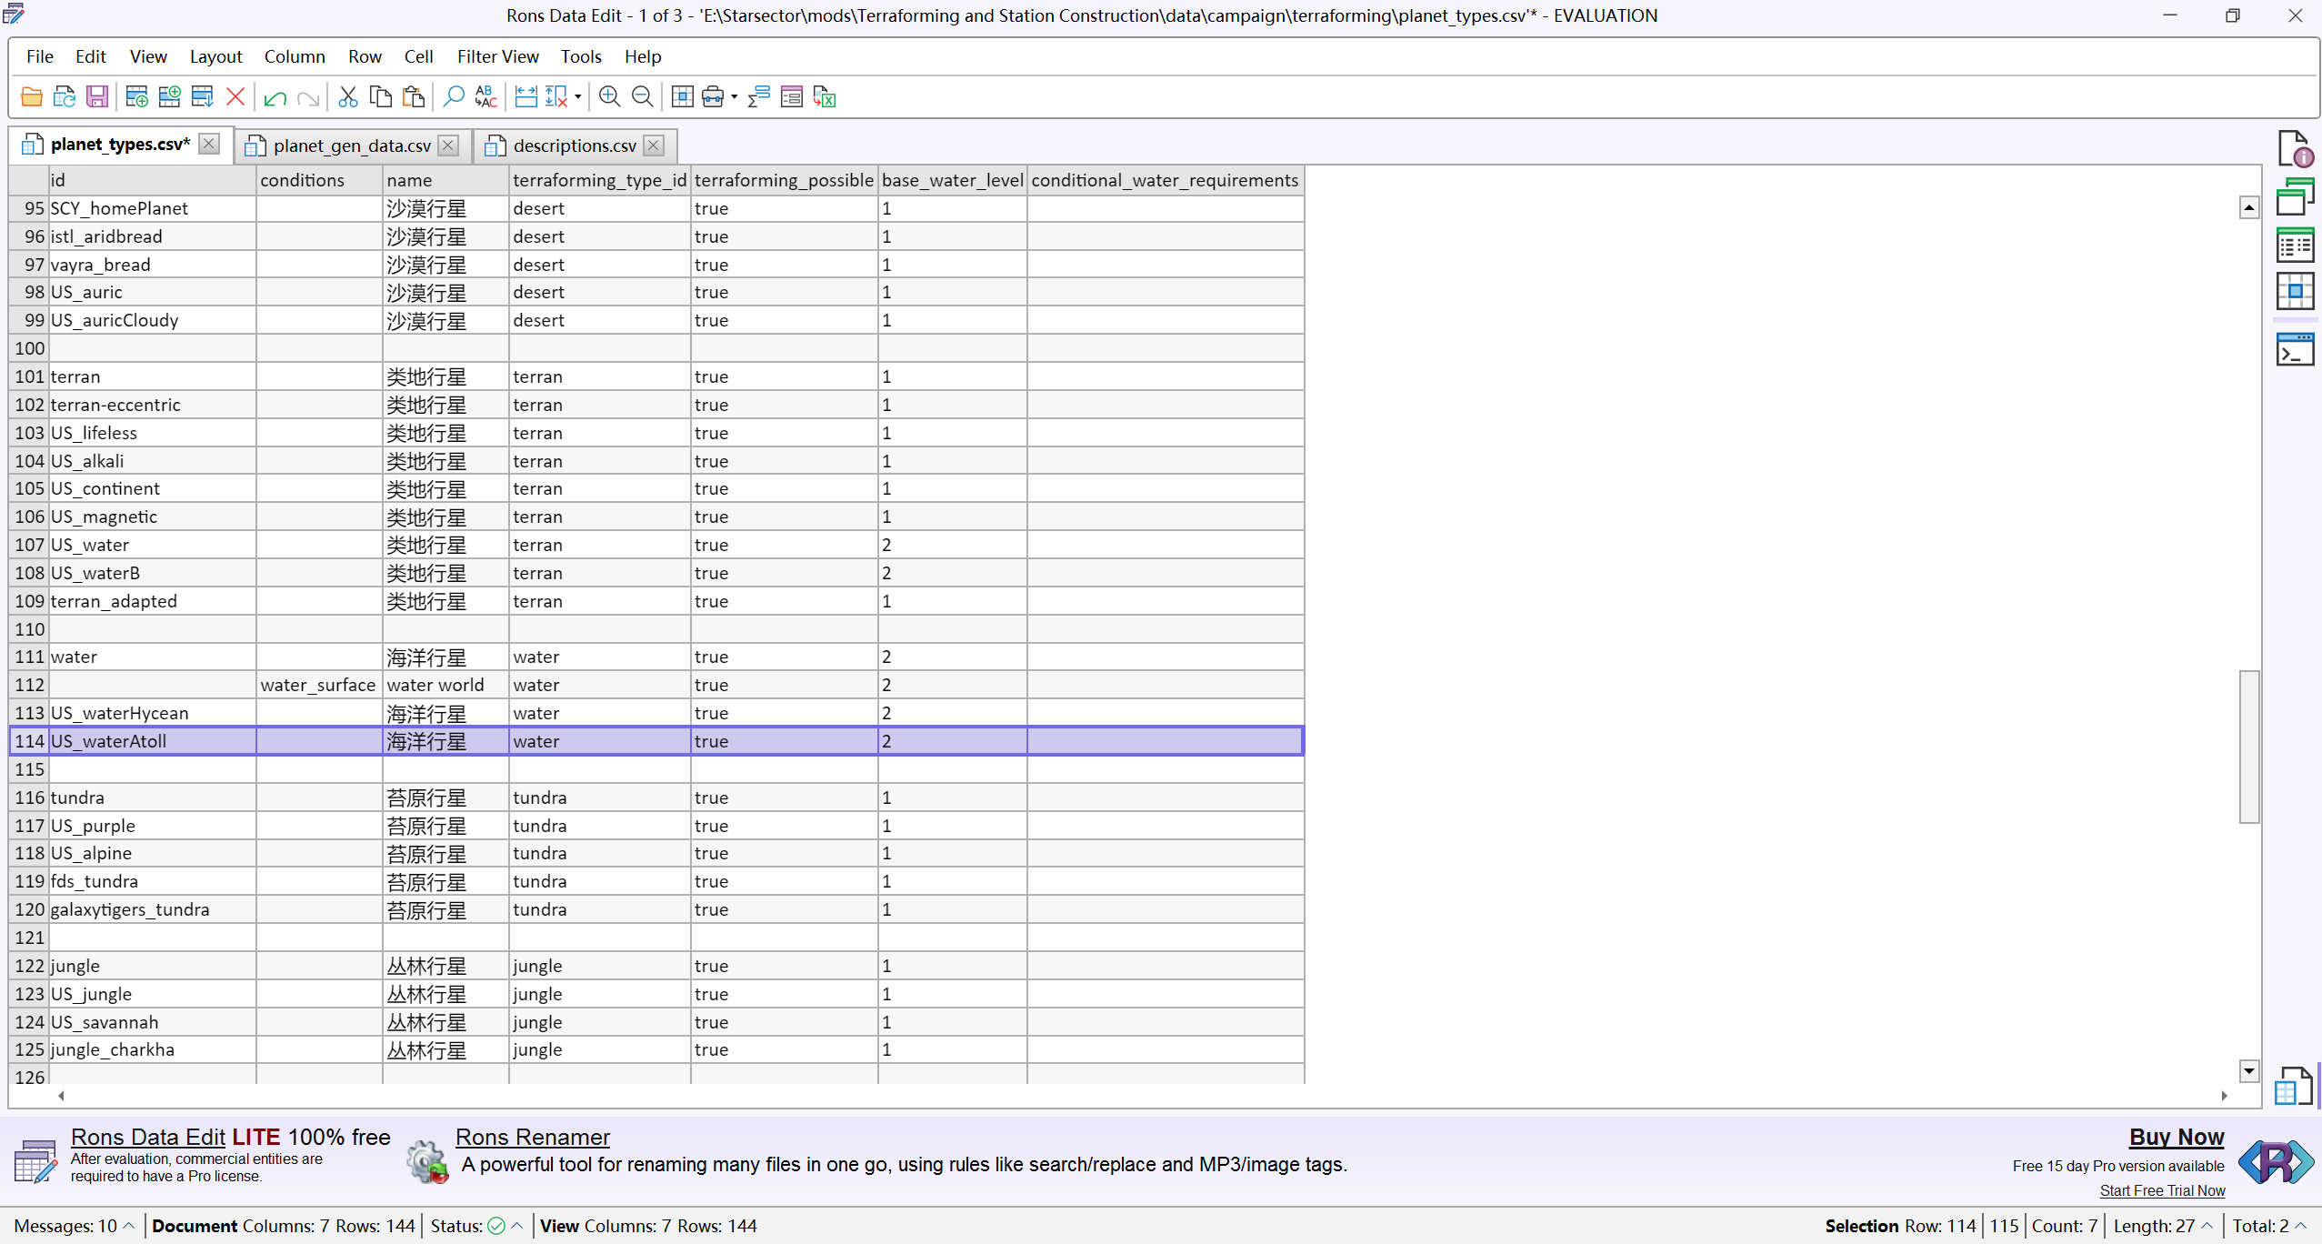Expand the Messages: 10 status caret
This screenshot has width=2322, height=1244.
tap(129, 1226)
